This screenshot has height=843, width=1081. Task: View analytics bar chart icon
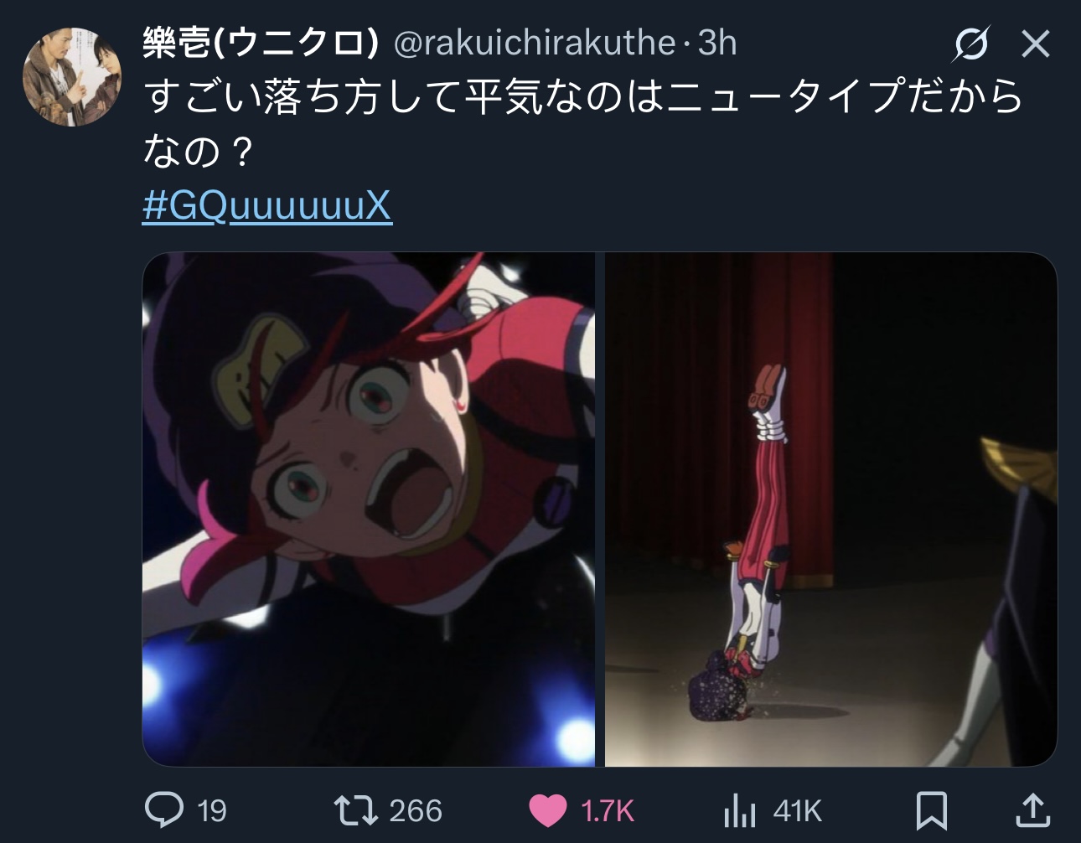(x=739, y=810)
